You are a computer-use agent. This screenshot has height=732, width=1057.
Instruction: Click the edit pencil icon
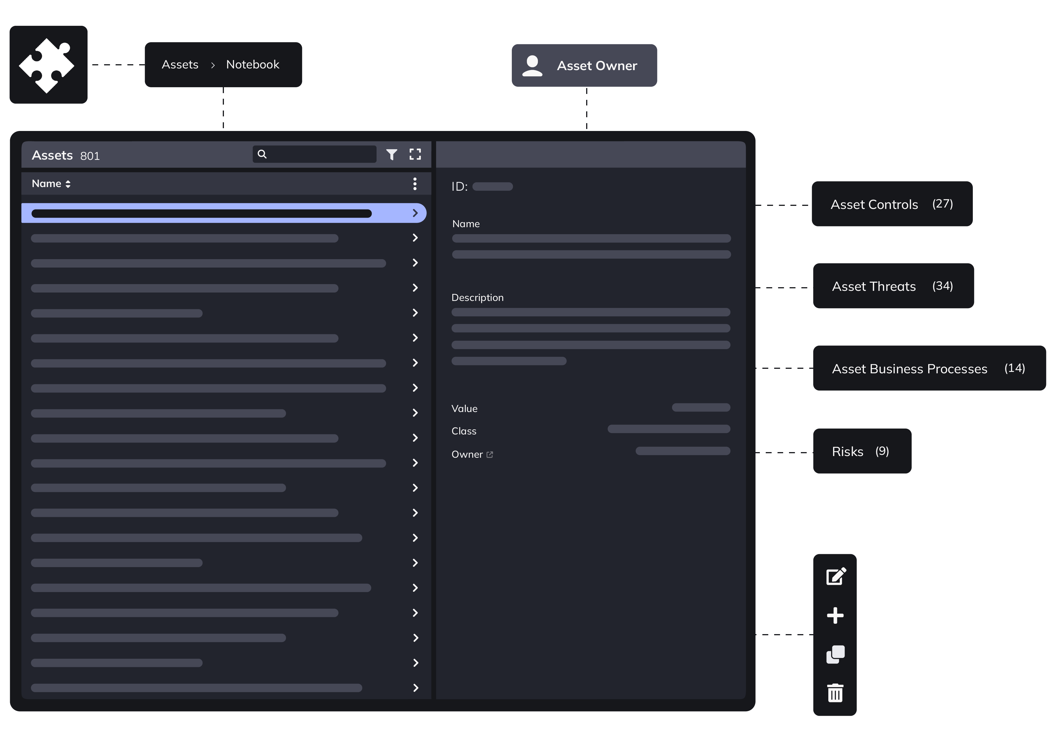click(x=835, y=577)
